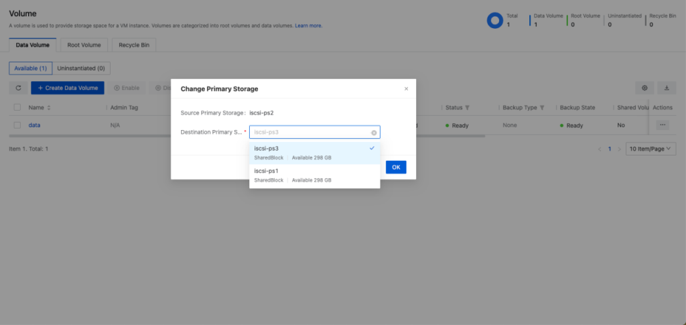Open the actions ellipsis for data volume
The image size is (686, 325).
pyautogui.click(x=663, y=125)
